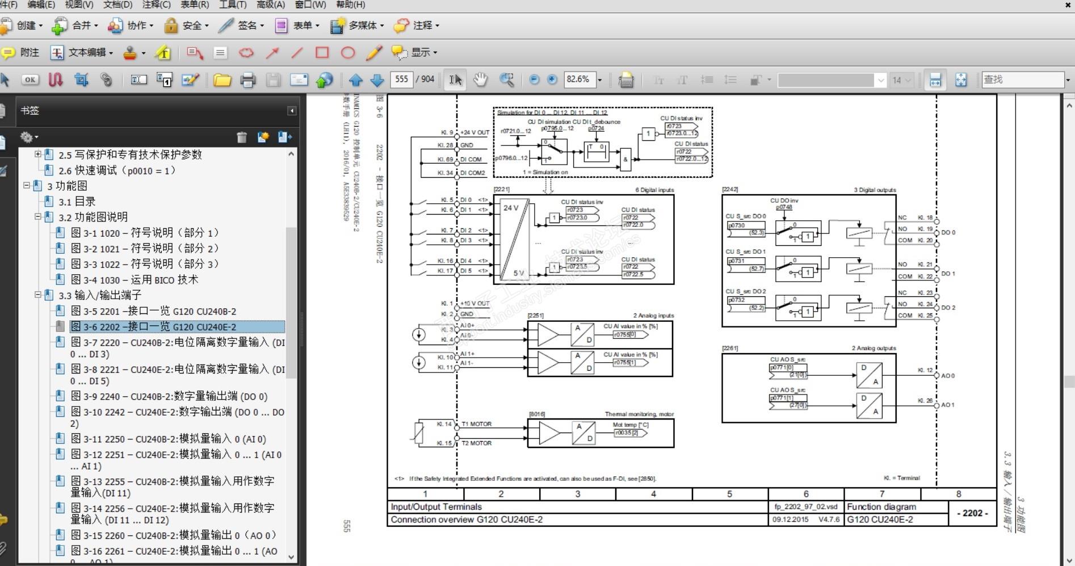Screen dimensions: 1075x566
Task: Expand the 2.5 写保护 bookmark node
Action: (x=38, y=154)
